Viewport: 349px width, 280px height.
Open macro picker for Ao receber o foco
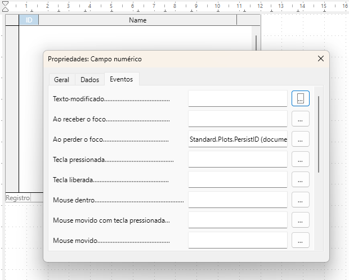point(301,119)
